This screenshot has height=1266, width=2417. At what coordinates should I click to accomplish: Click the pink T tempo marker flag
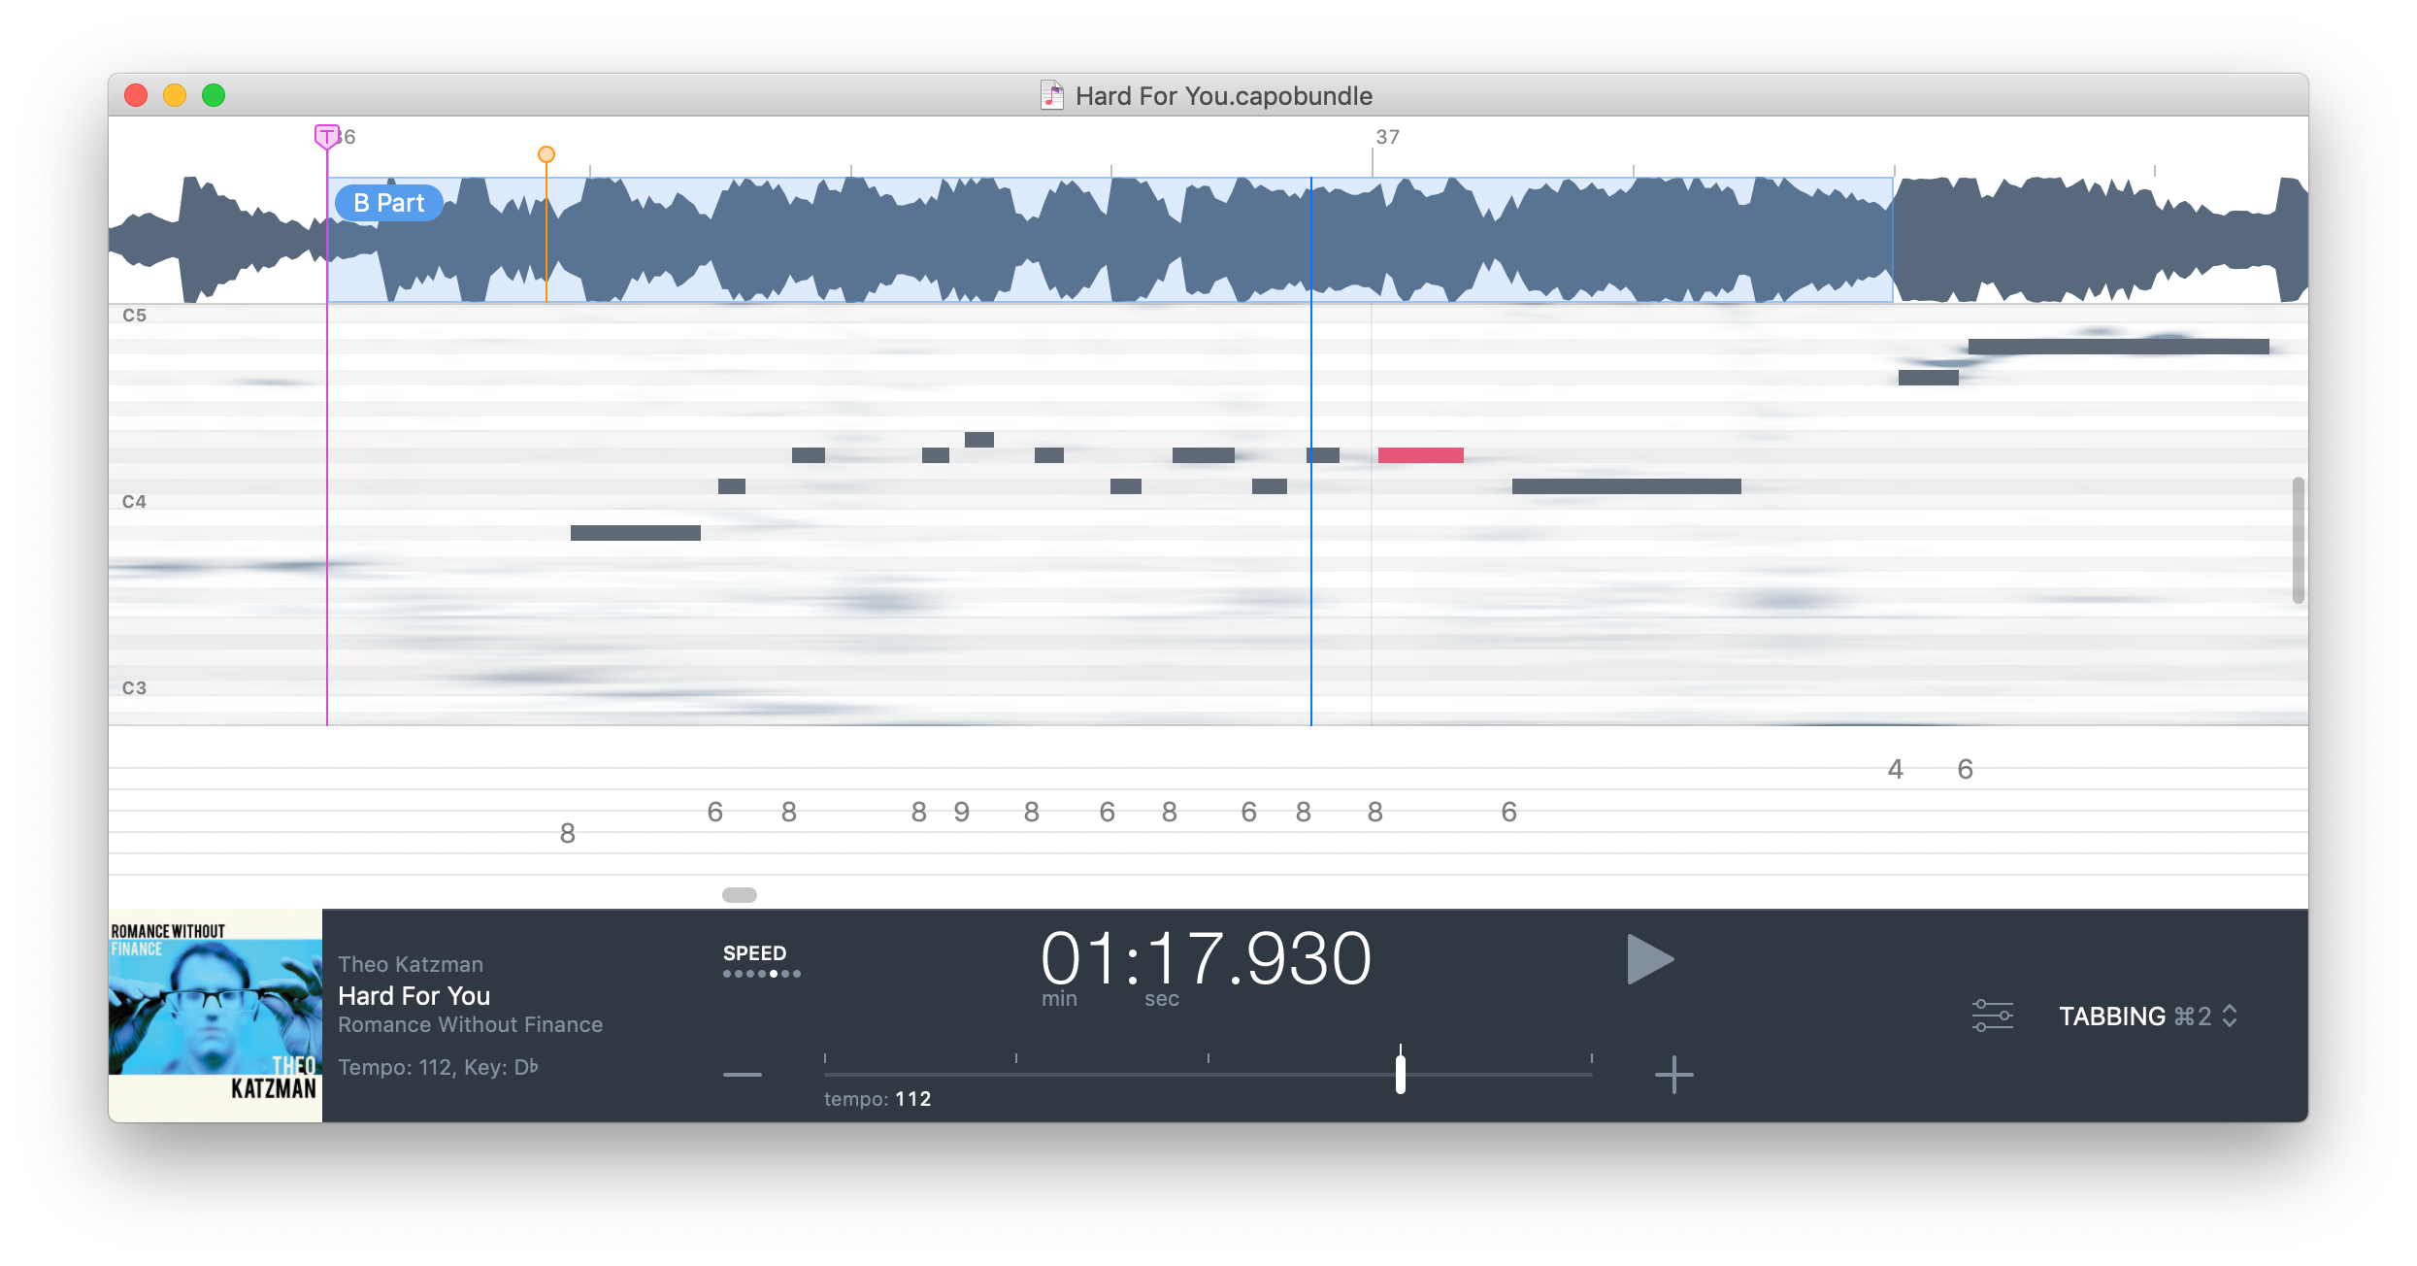pos(326,136)
